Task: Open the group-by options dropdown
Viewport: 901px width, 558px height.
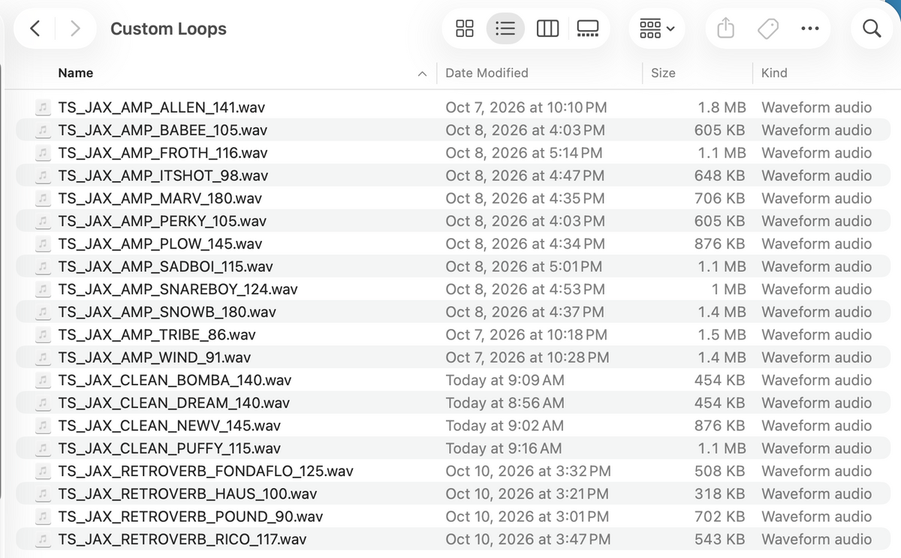Action: pos(657,29)
